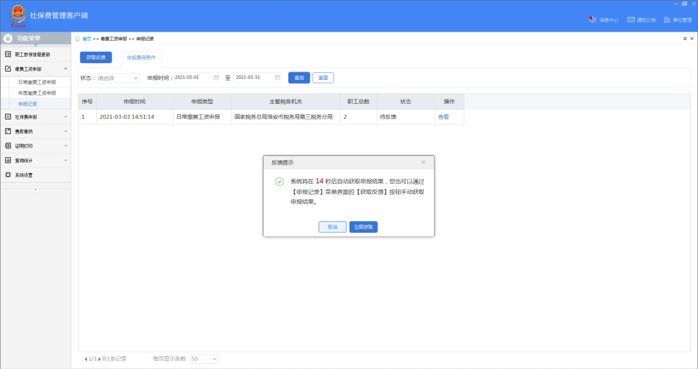Click the blue 获取反馈 button
Viewport: 698px width, 369px height.
point(96,57)
